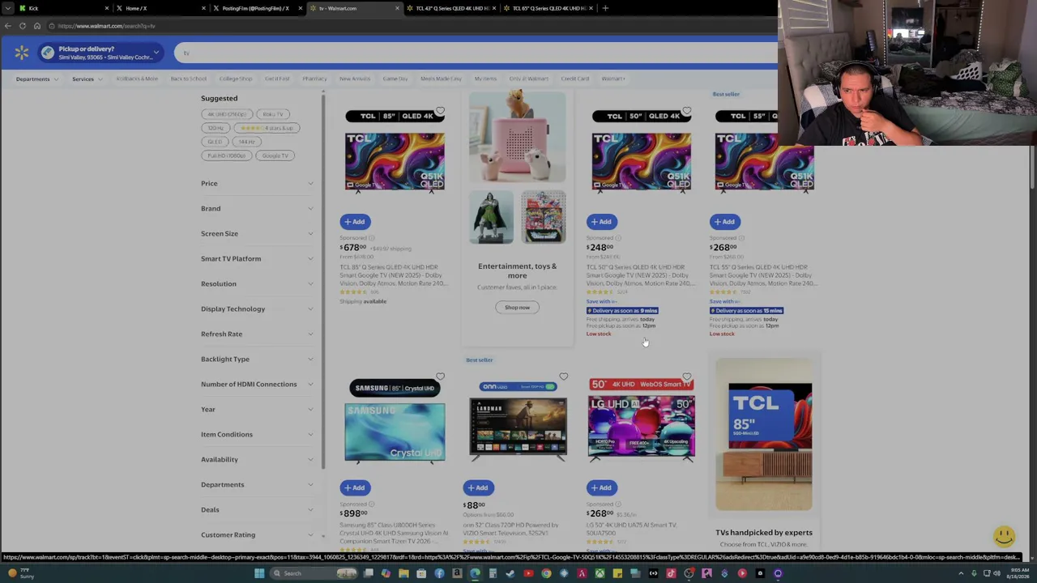Toggle the 144 Hz suggested filter

(x=246, y=142)
